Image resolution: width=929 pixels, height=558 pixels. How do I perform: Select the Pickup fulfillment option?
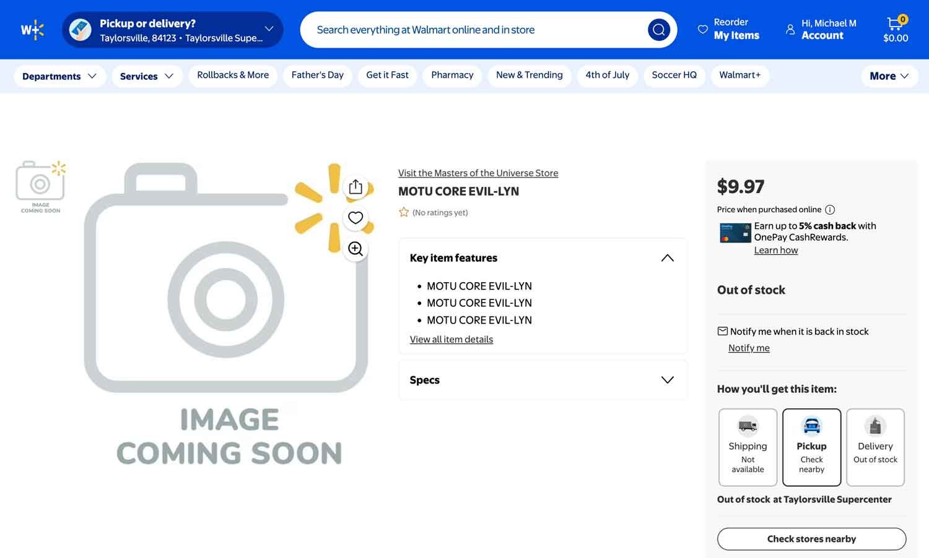(811, 447)
